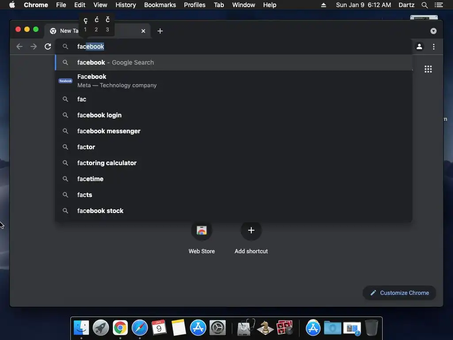Click search magnifier icon in address bar
Viewport: 453px width, 340px height.
tap(65, 46)
